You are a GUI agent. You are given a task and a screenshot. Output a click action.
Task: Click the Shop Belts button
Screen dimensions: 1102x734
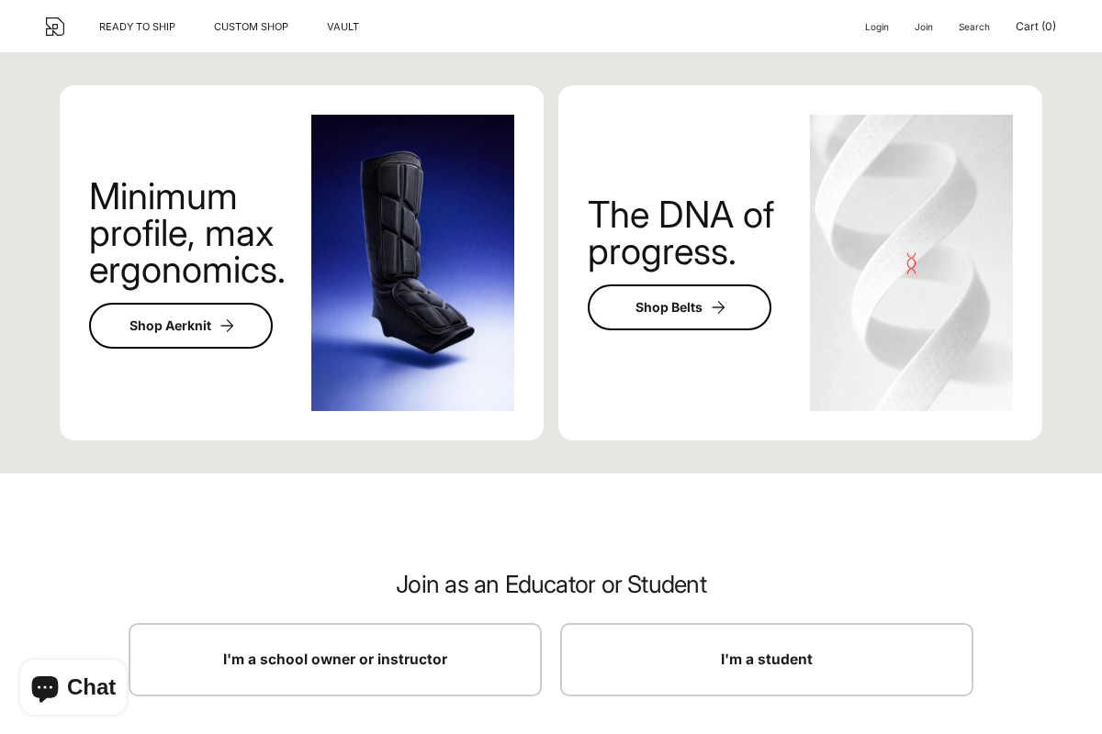coord(669,307)
